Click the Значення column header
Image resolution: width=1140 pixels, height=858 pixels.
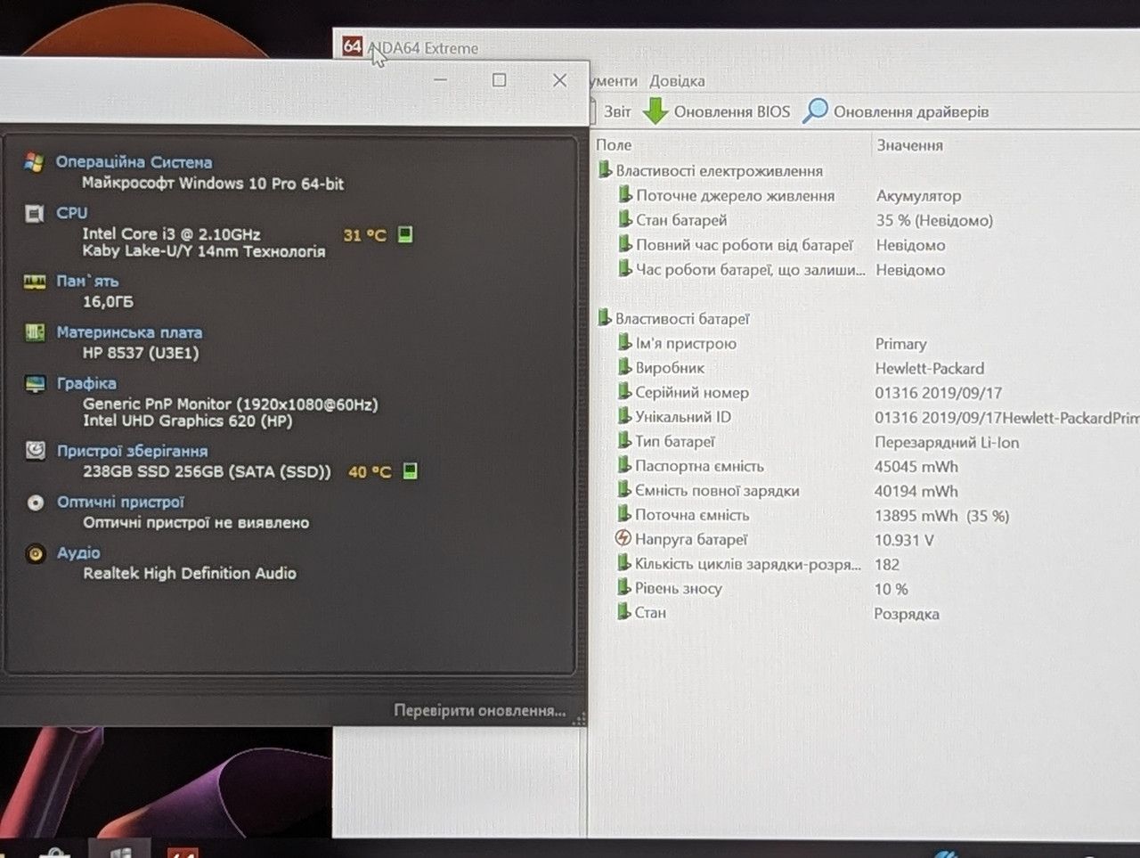tap(909, 145)
